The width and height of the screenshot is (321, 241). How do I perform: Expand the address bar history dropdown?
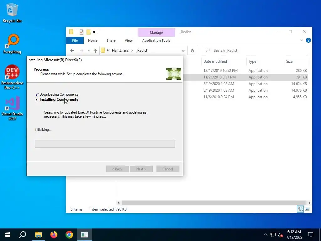pyautogui.click(x=183, y=51)
